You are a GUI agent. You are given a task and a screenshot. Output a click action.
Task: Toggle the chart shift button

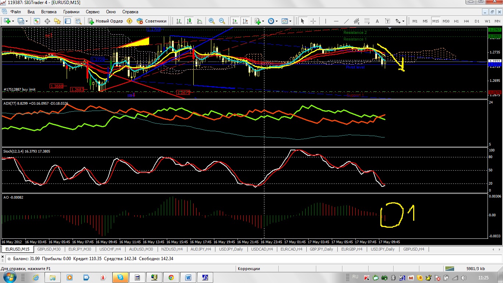[x=245, y=21]
